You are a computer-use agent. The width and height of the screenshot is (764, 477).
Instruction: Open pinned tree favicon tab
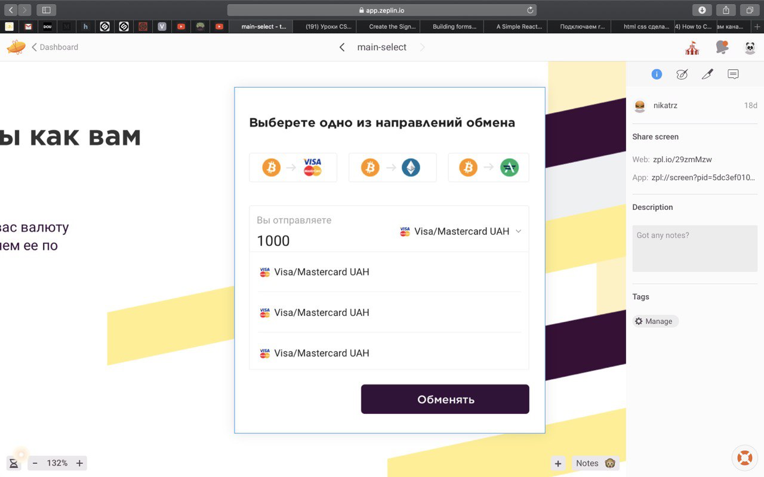201,26
